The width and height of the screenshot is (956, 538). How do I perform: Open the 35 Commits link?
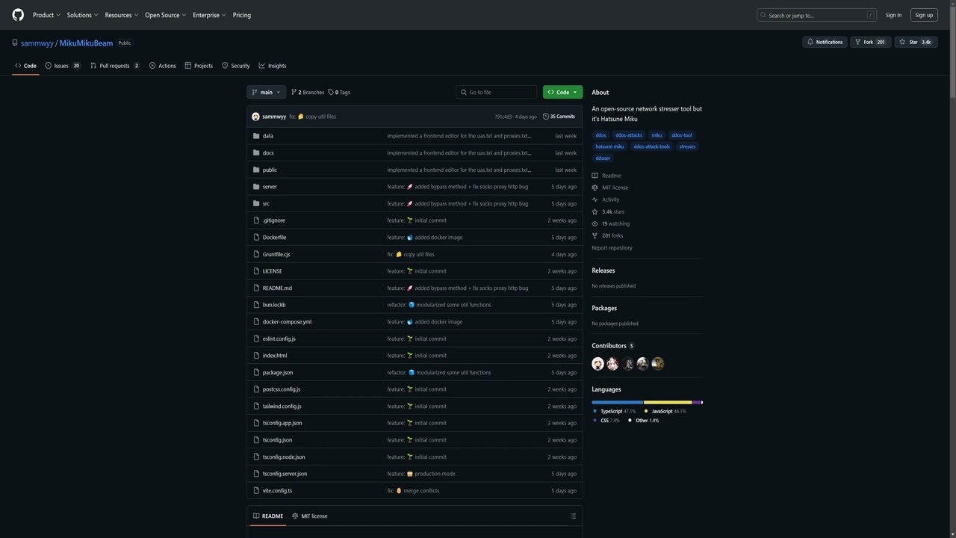pyautogui.click(x=559, y=117)
